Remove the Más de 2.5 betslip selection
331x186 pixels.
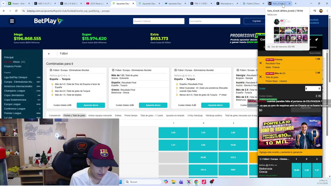click(x=260, y=77)
